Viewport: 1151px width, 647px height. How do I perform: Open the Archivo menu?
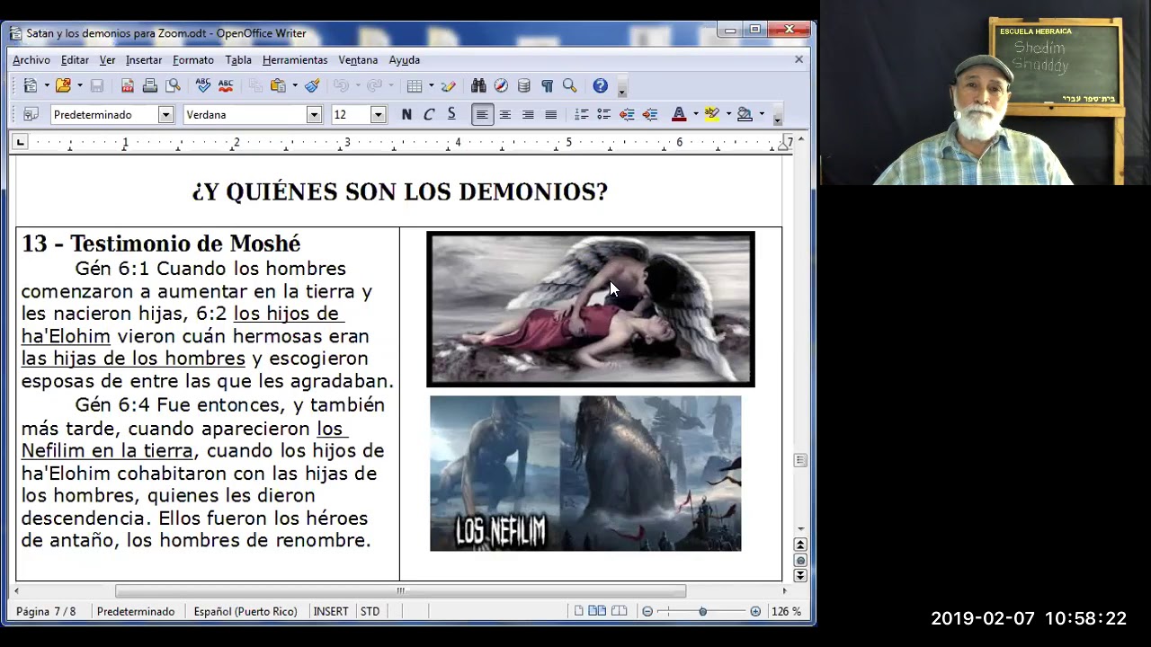[x=31, y=59]
